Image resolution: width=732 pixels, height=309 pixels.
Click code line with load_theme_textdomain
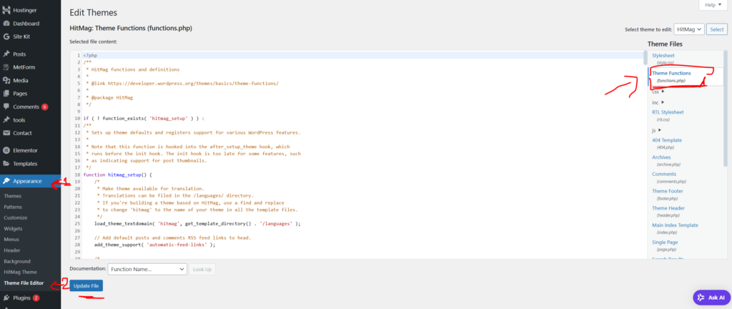(x=197, y=224)
